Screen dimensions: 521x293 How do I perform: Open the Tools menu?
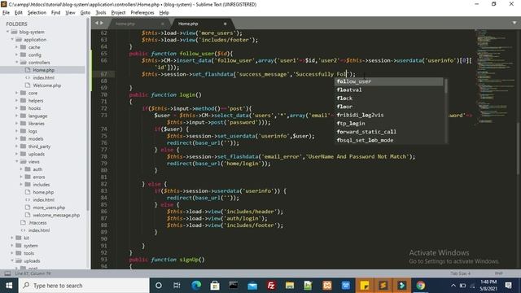(x=101, y=13)
